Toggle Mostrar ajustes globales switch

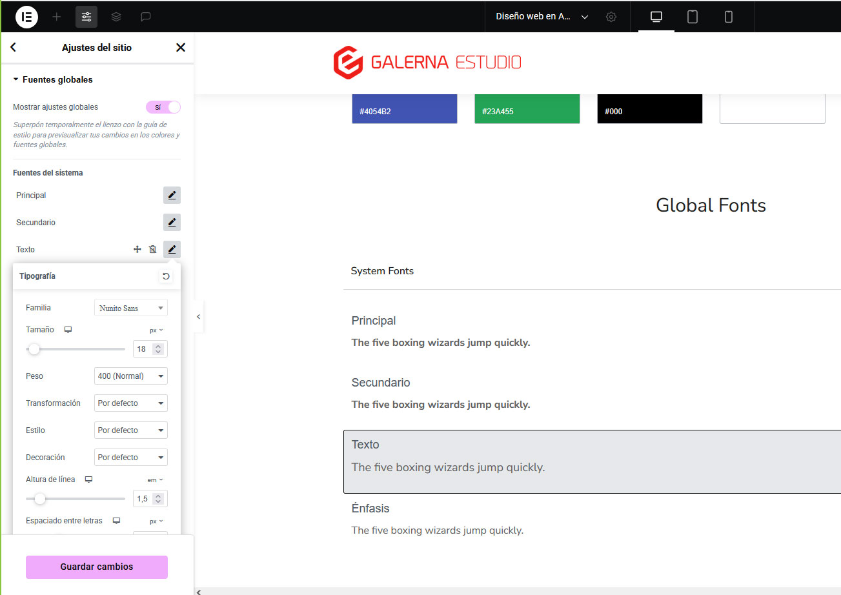pos(163,107)
